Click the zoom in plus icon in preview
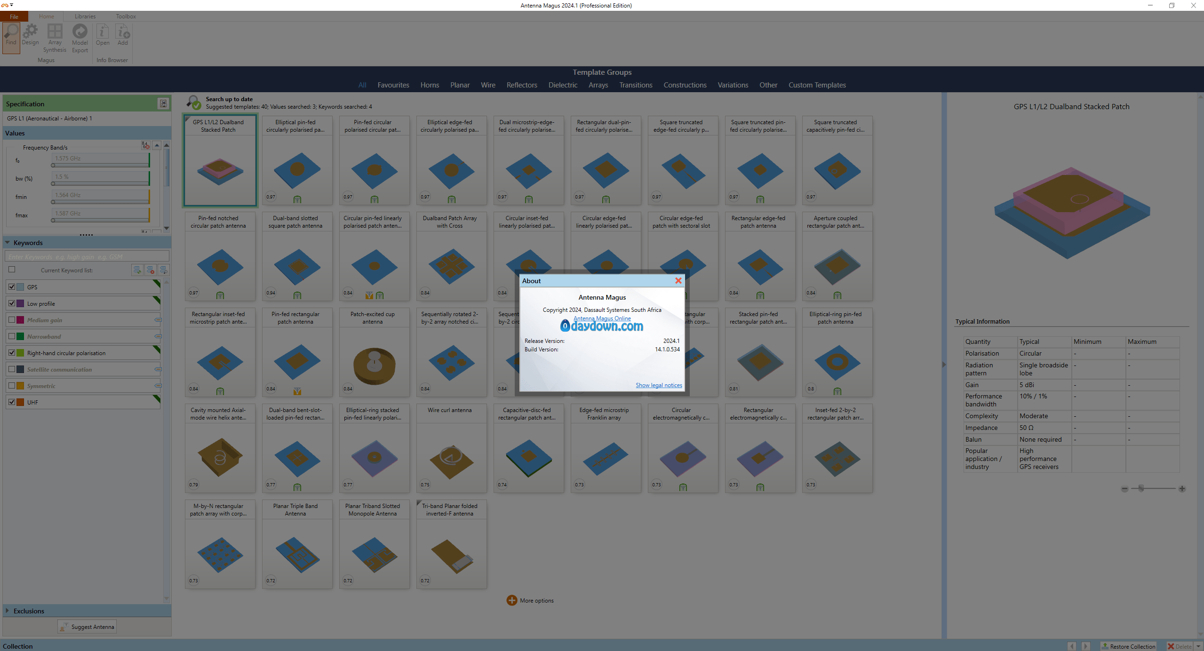 (x=1182, y=489)
